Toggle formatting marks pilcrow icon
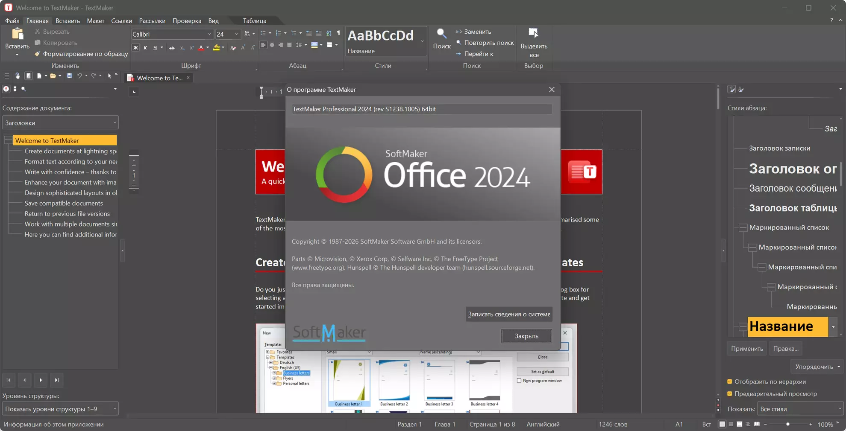Screen dimensions: 846x431 (338, 33)
